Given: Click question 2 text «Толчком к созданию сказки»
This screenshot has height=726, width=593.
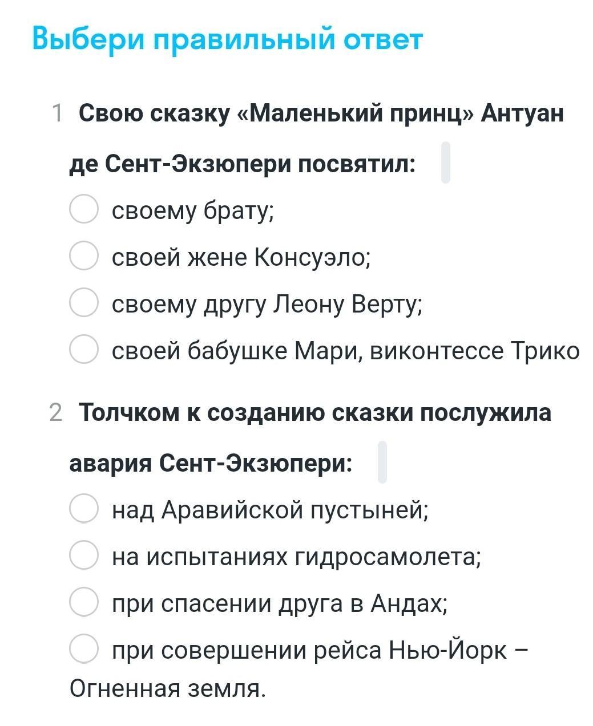Looking at the screenshot, I should click(310, 437).
